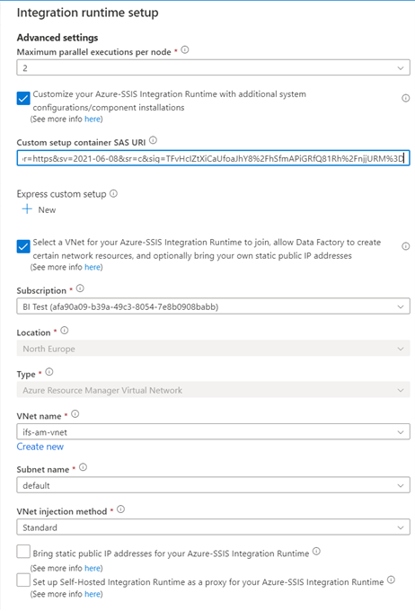Image resolution: width=415 pixels, height=611 pixels.
Task: Click info icon beside Subnet name label
Action: pos(83,467)
